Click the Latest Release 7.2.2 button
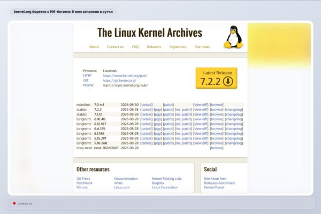This screenshot has height=214, width=321. click(216, 78)
